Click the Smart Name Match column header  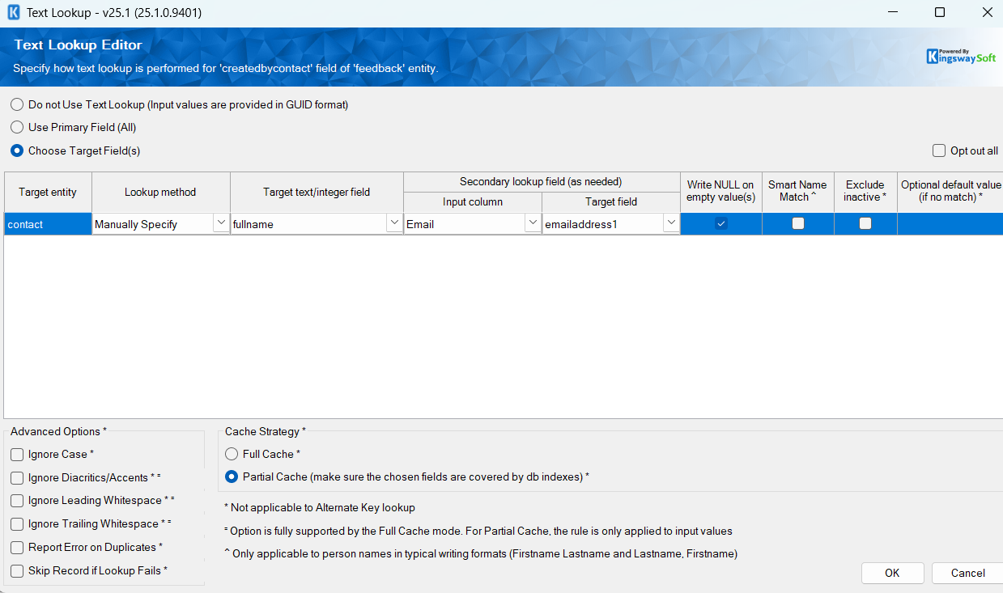click(798, 192)
